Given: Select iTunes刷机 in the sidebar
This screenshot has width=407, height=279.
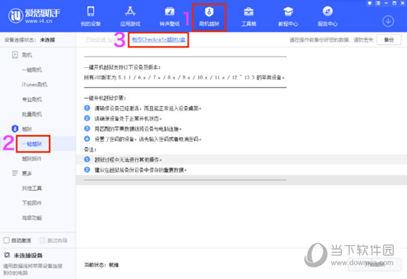Looking at the screenshot, I should point(35,83).
